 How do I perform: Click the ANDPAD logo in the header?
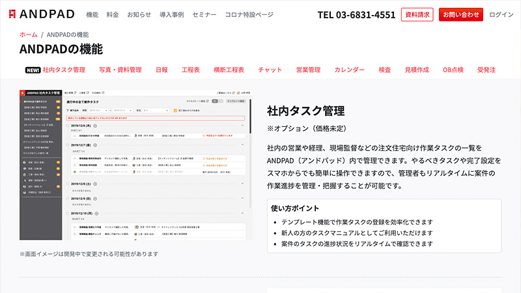coord(42,14)
